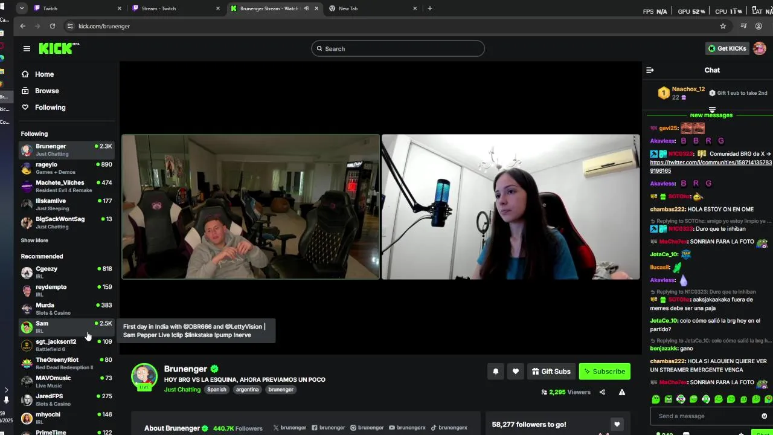This screenshot has width=773, height=435.
Task: Open brunengerx YouTube link
Action: click(x=407, y=428)
